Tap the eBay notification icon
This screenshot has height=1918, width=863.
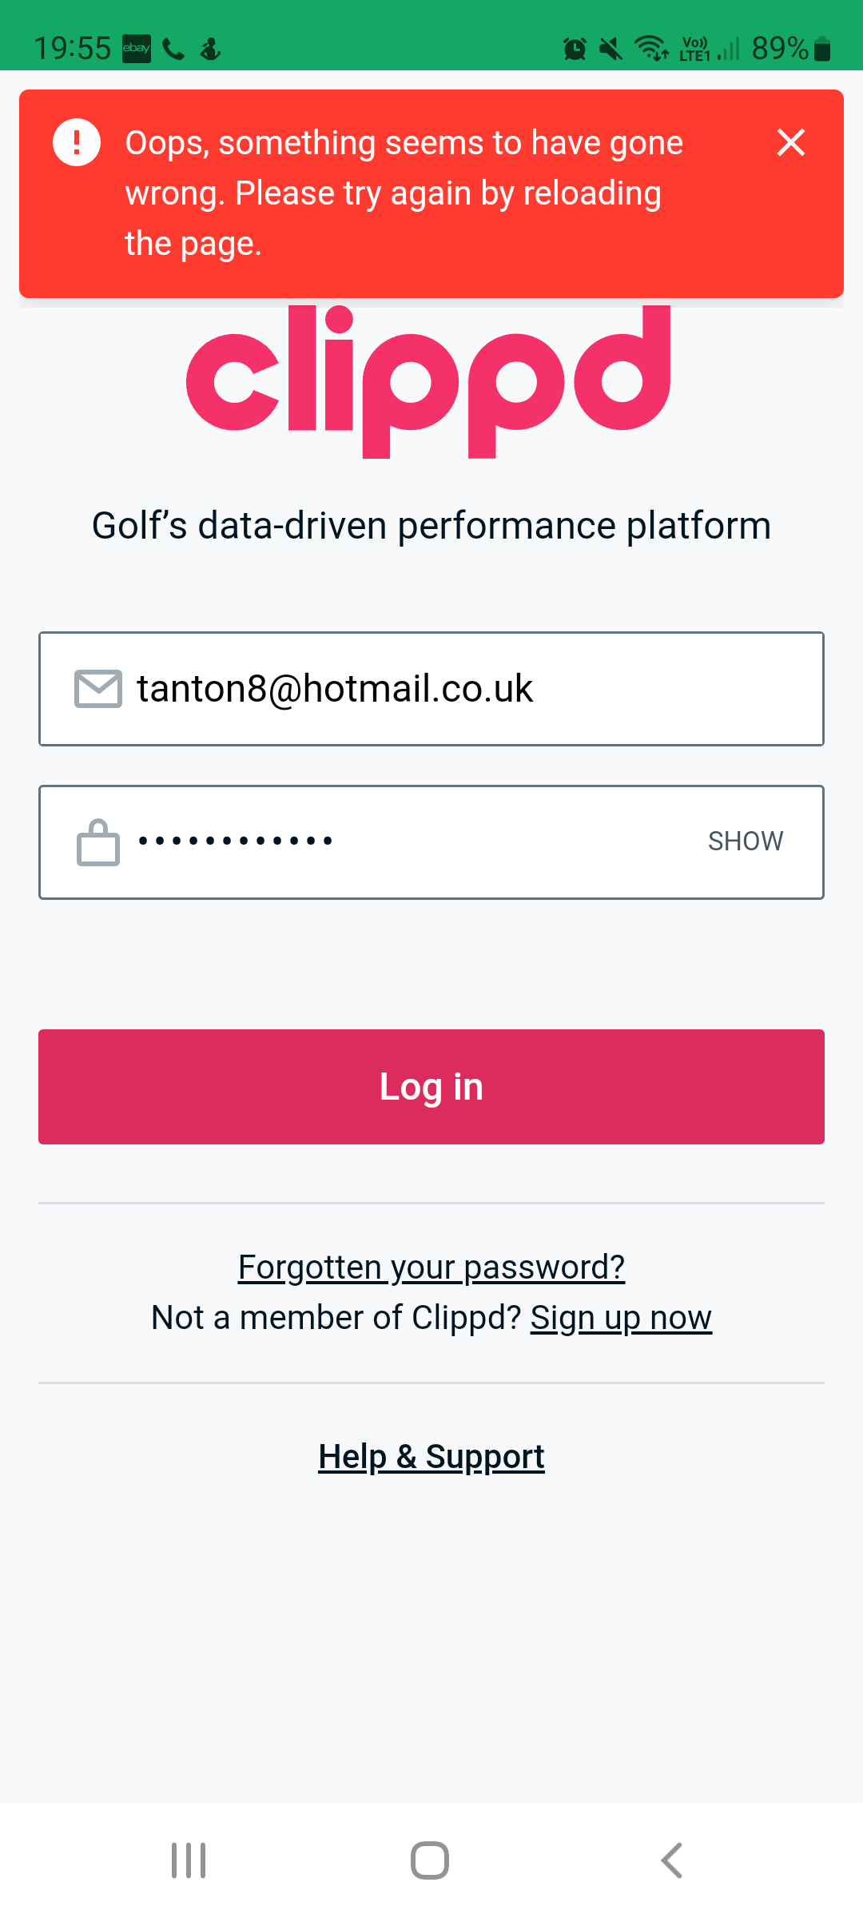point(136,49)
